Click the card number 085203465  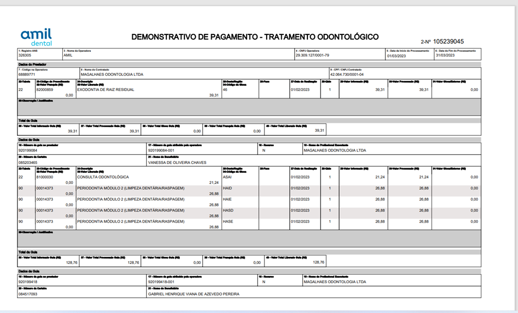[28, 163]
